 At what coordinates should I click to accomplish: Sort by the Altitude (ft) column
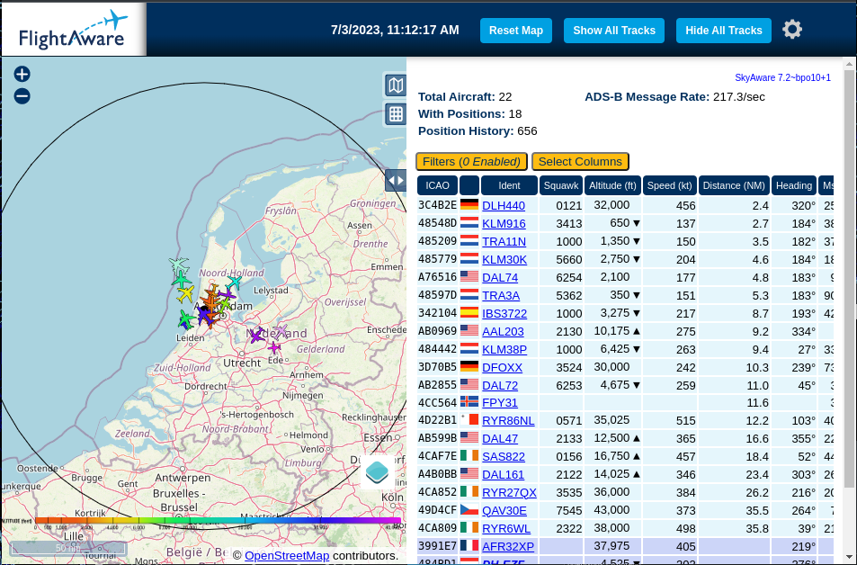(612, 185)
